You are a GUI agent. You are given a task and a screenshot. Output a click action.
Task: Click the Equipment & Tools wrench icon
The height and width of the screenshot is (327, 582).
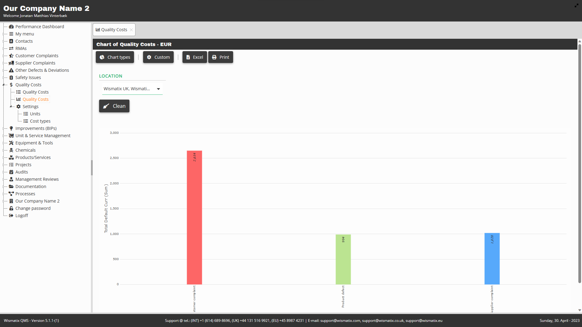pos(11,143)
